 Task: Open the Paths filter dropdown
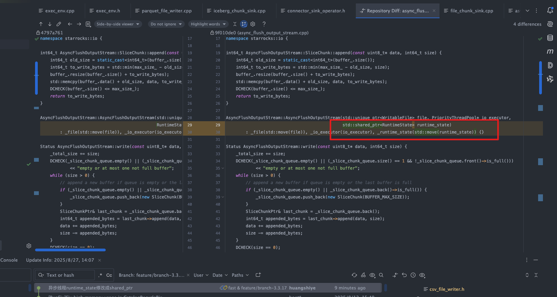[240, 275]
